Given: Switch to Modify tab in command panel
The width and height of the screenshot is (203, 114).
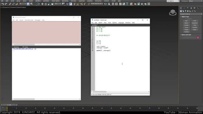Looking at the screenshot, I should [x=184, y=8].
